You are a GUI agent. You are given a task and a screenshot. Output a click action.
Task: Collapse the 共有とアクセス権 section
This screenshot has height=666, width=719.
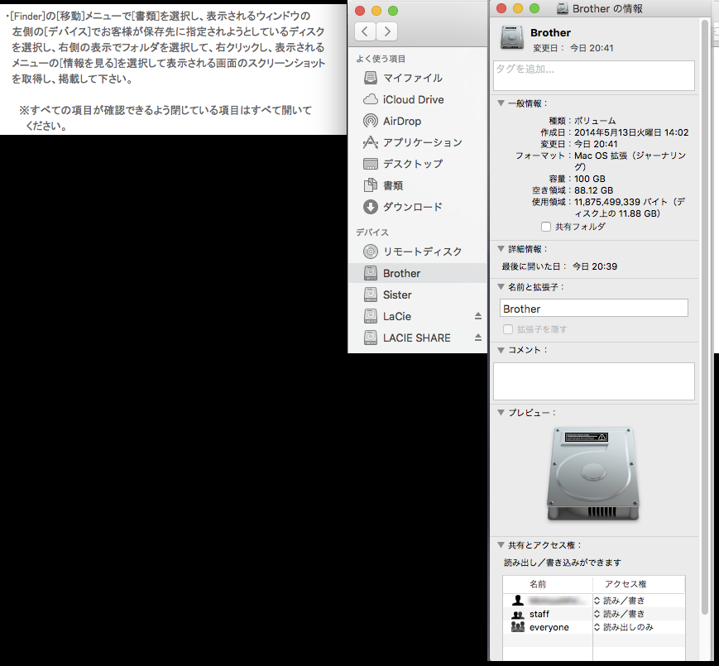coord(500,545)
